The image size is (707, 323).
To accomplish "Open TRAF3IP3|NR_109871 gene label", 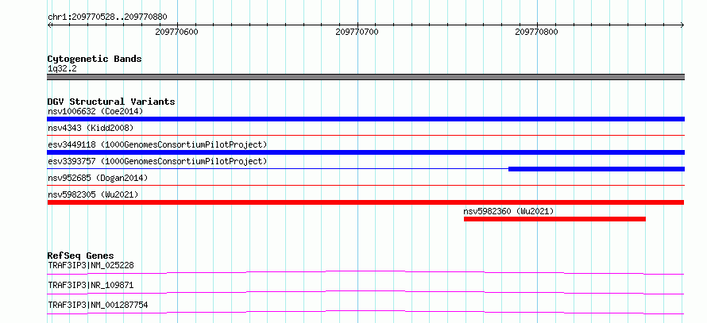I will pos(91,285).
